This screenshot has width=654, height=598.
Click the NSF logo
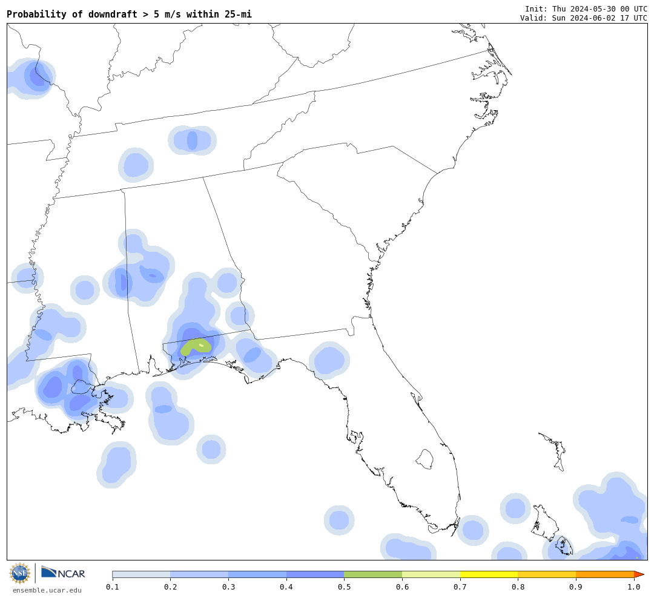click(20, 573)
